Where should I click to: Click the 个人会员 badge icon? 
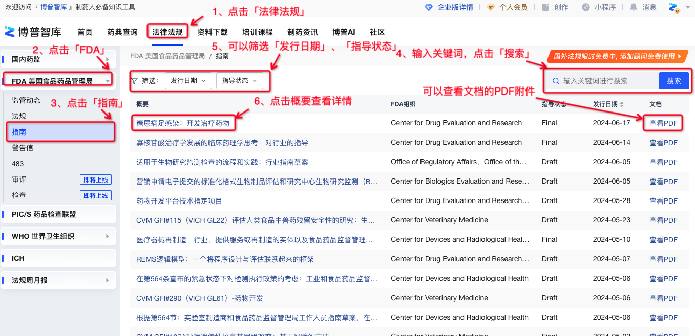(491, 7)
